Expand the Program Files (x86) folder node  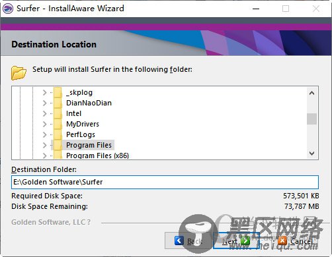pyautogui.click(x=45, y=156)
